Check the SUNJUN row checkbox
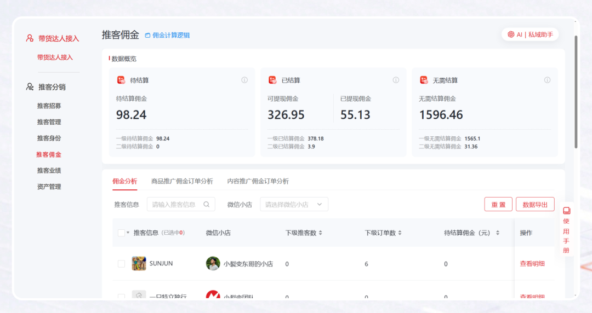The image size is (592, 313). coord(121,264)
